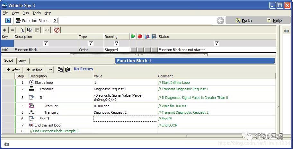Click Diagnostic Request 1 value cell

[x=125, y=89]
